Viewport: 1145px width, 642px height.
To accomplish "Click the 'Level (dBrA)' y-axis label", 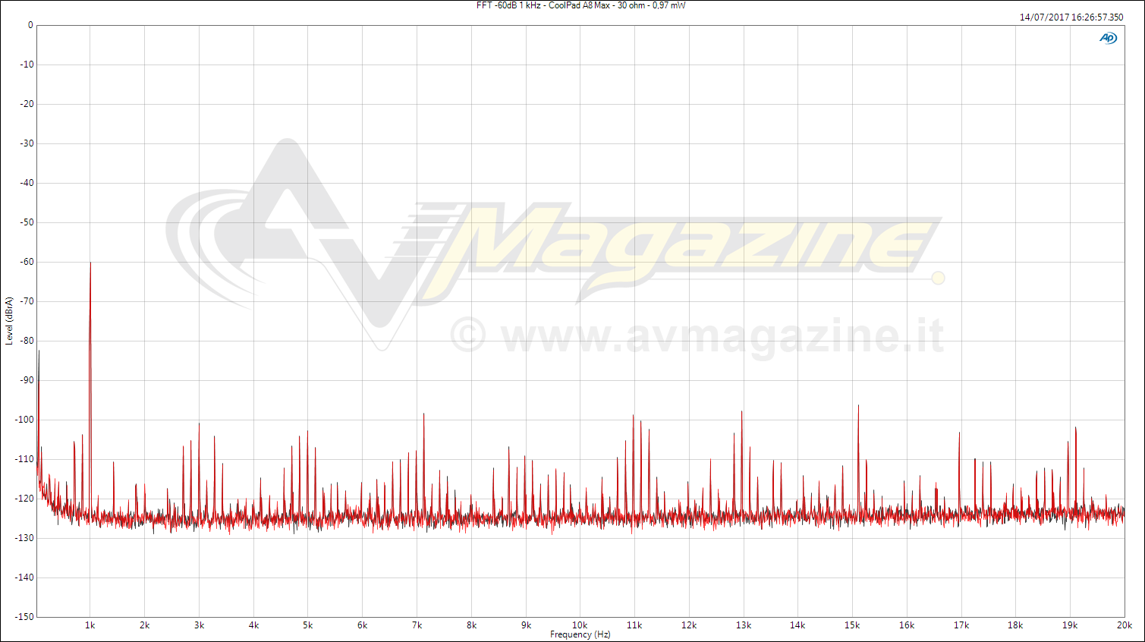I will tap(9, 321).
